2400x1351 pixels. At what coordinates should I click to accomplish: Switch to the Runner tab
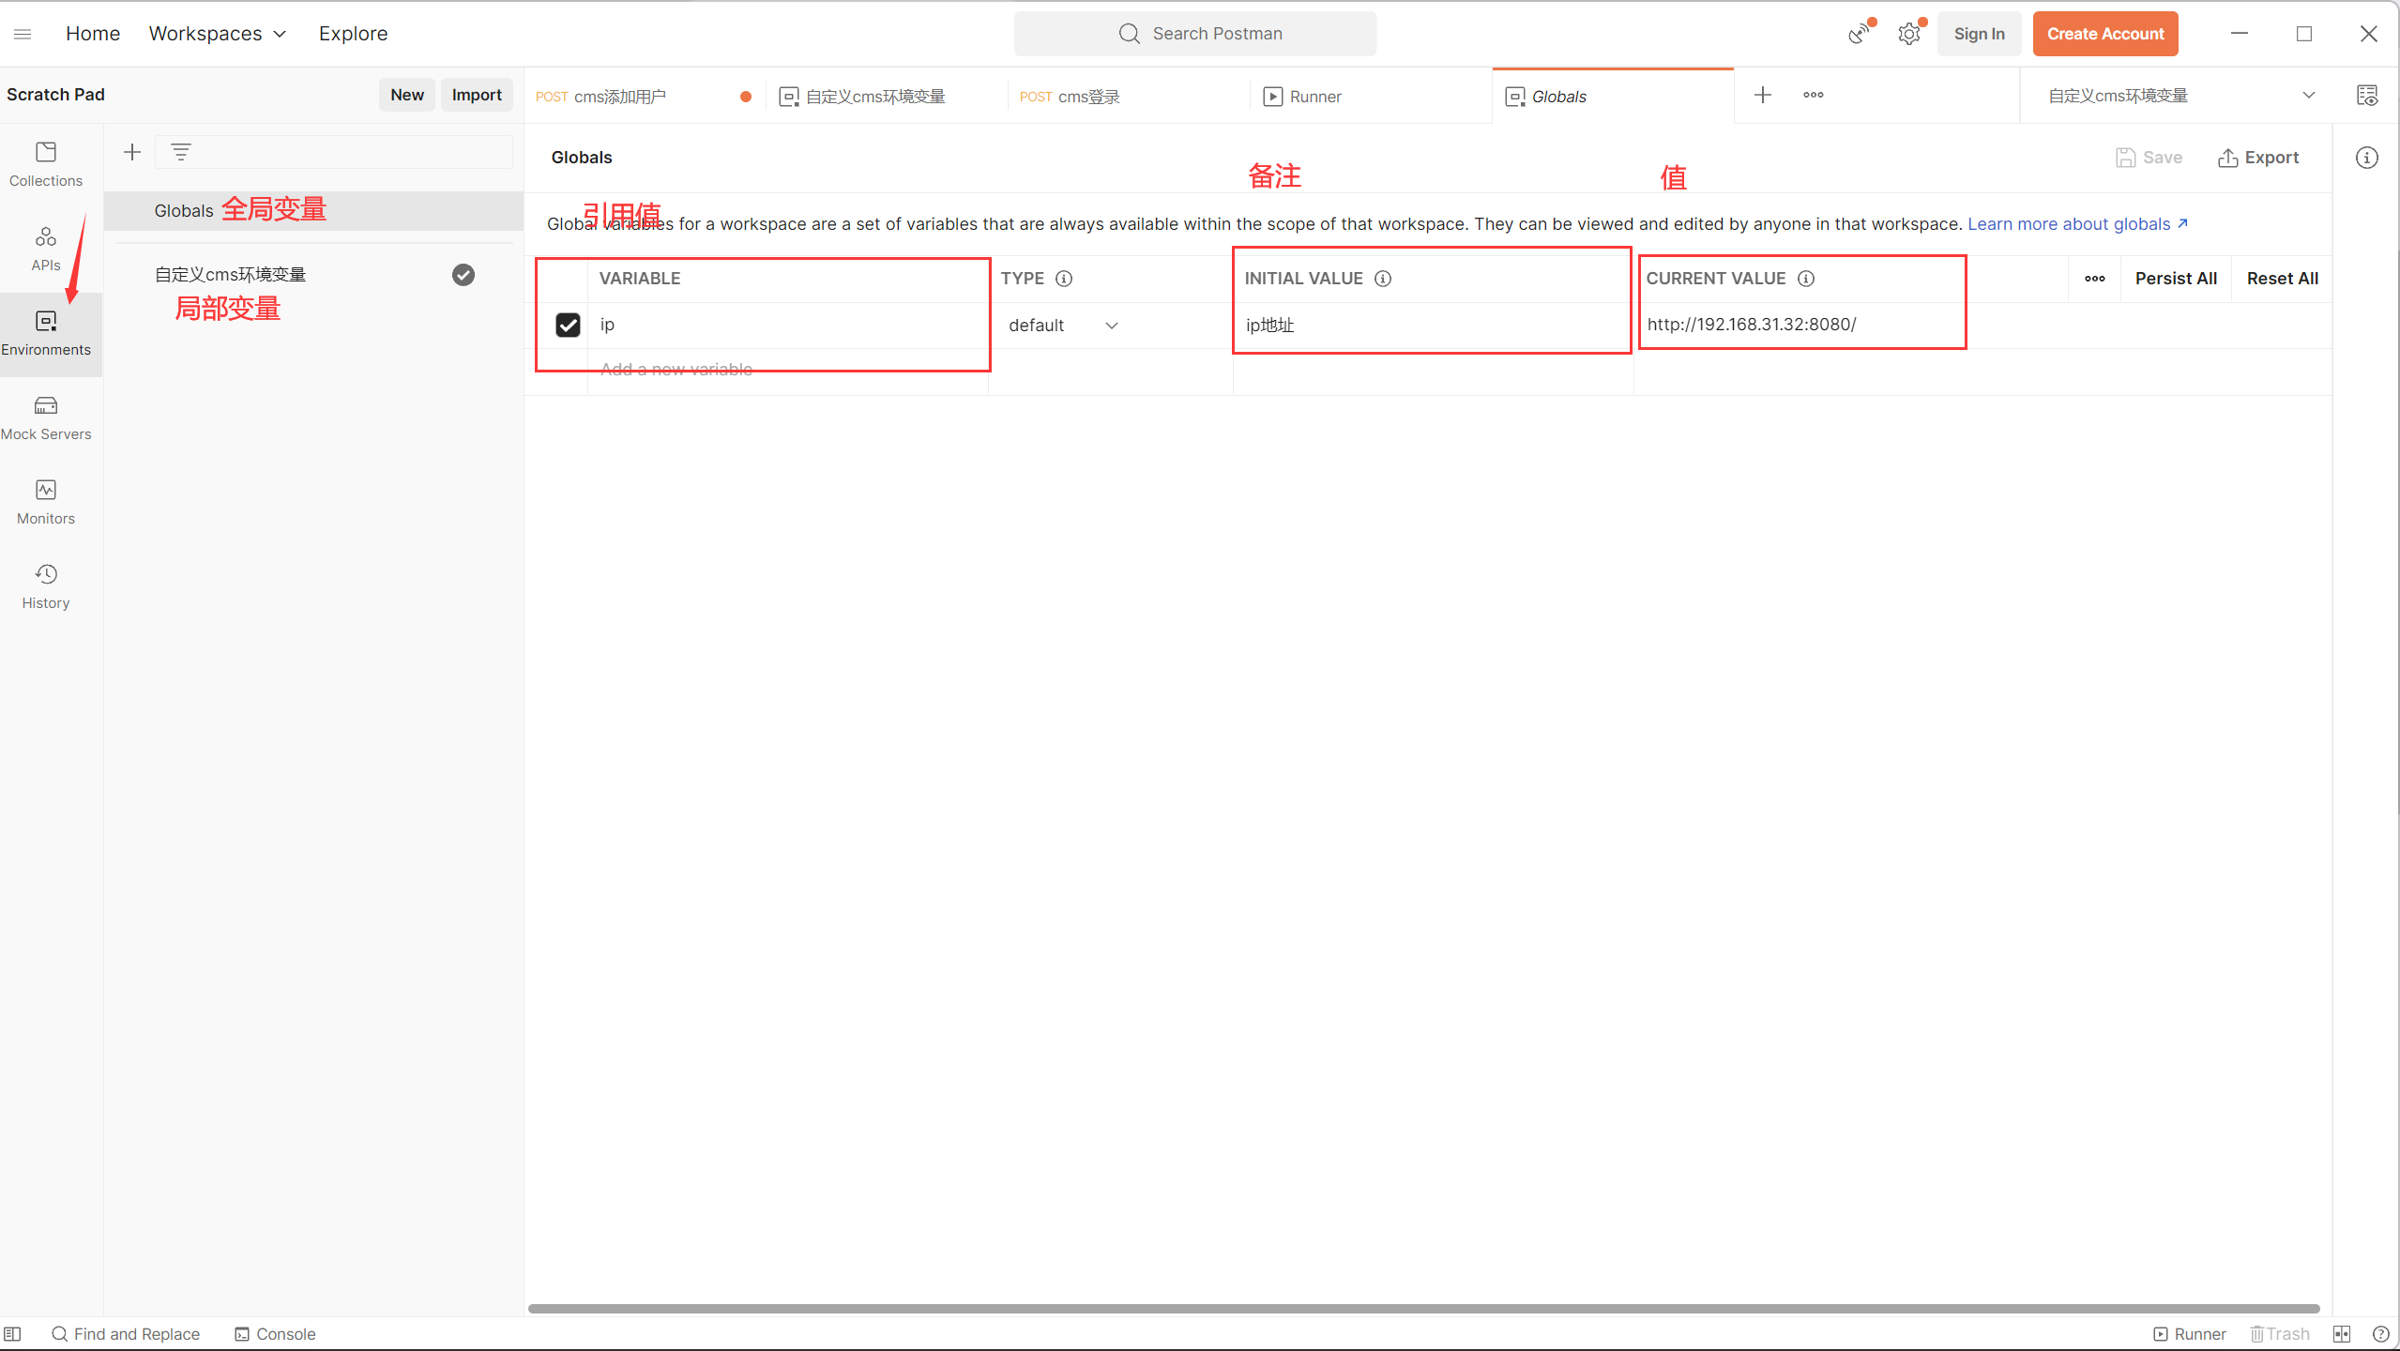(1314, 97)
